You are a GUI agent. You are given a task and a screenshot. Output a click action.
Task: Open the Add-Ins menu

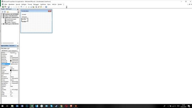tap(54, 4)
